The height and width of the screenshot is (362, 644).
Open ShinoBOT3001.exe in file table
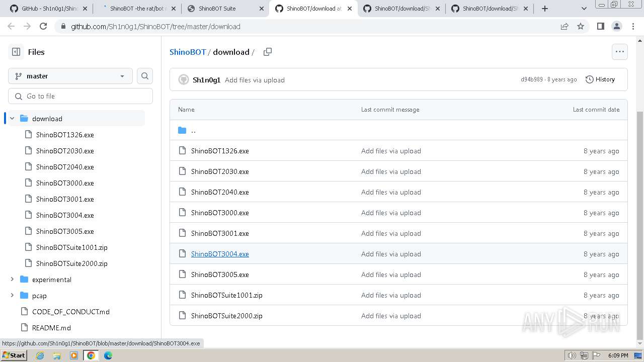pos(220,233)
